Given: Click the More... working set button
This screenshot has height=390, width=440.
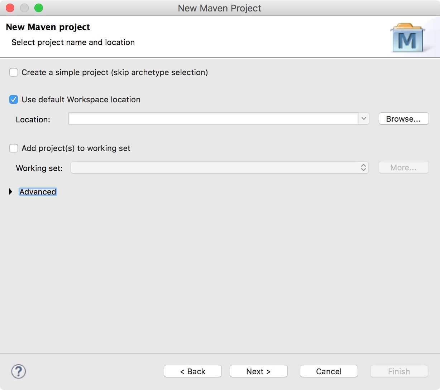Looking at the screenshot, I should tap(403, 167).
